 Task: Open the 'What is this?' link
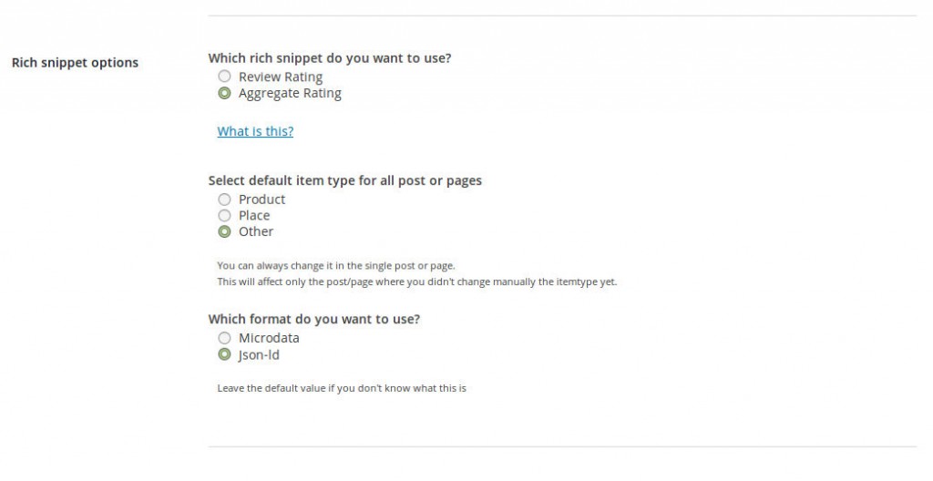point(255,131)
